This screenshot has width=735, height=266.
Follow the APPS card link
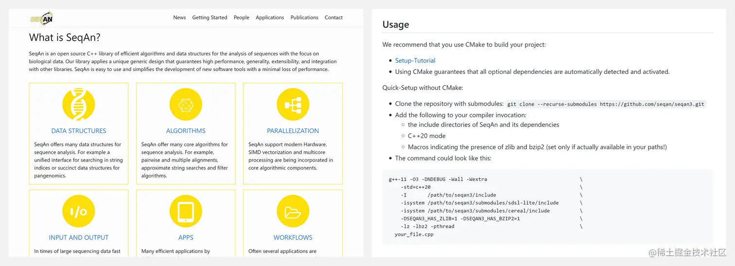pyautogui.click(x=186, y=238)
